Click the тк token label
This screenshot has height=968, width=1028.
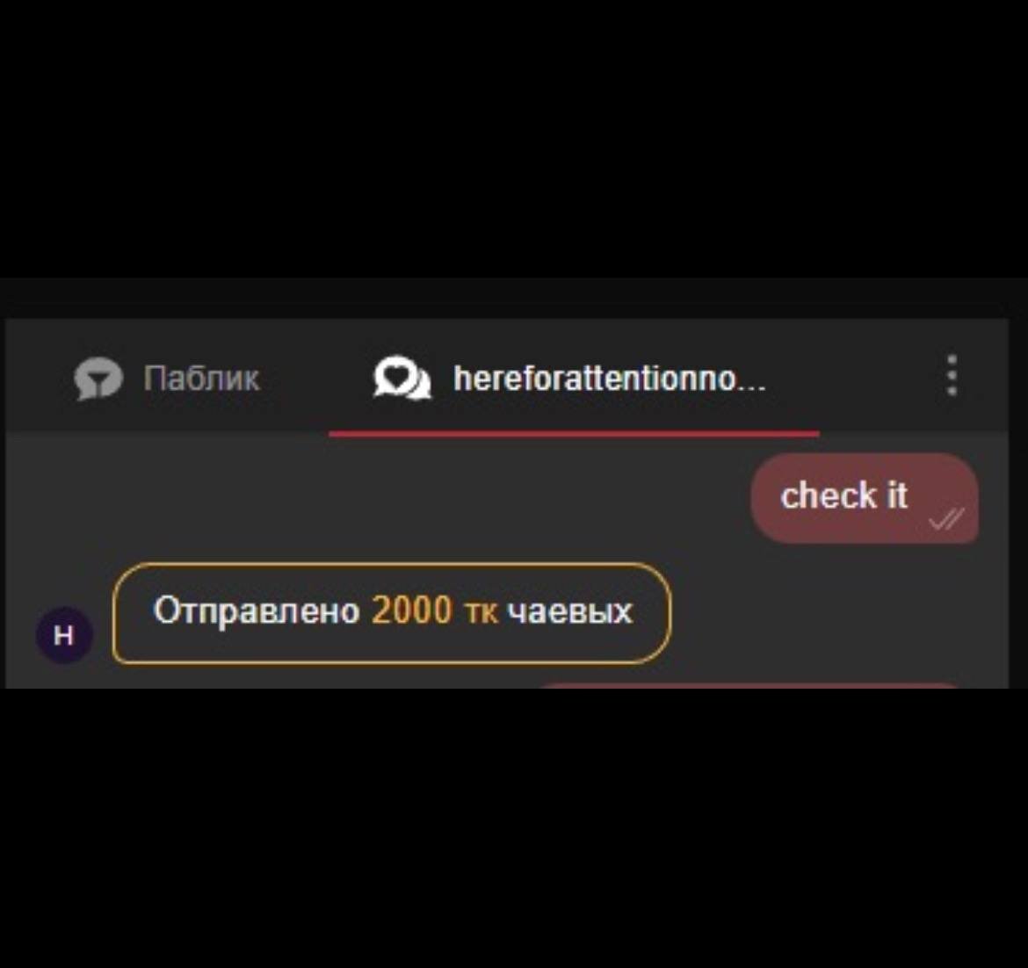[x=481, y=612]
